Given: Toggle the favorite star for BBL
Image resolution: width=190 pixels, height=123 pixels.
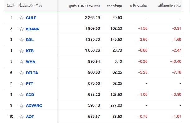Looking at the screenshot, I should 21,40.
